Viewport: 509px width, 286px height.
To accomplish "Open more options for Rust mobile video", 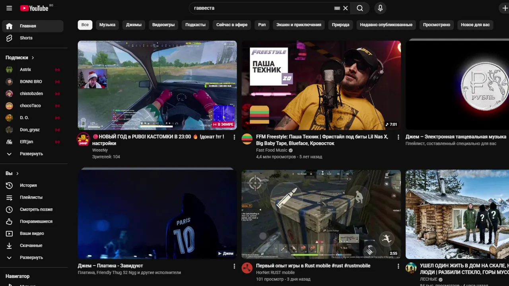I will (398, 266).
